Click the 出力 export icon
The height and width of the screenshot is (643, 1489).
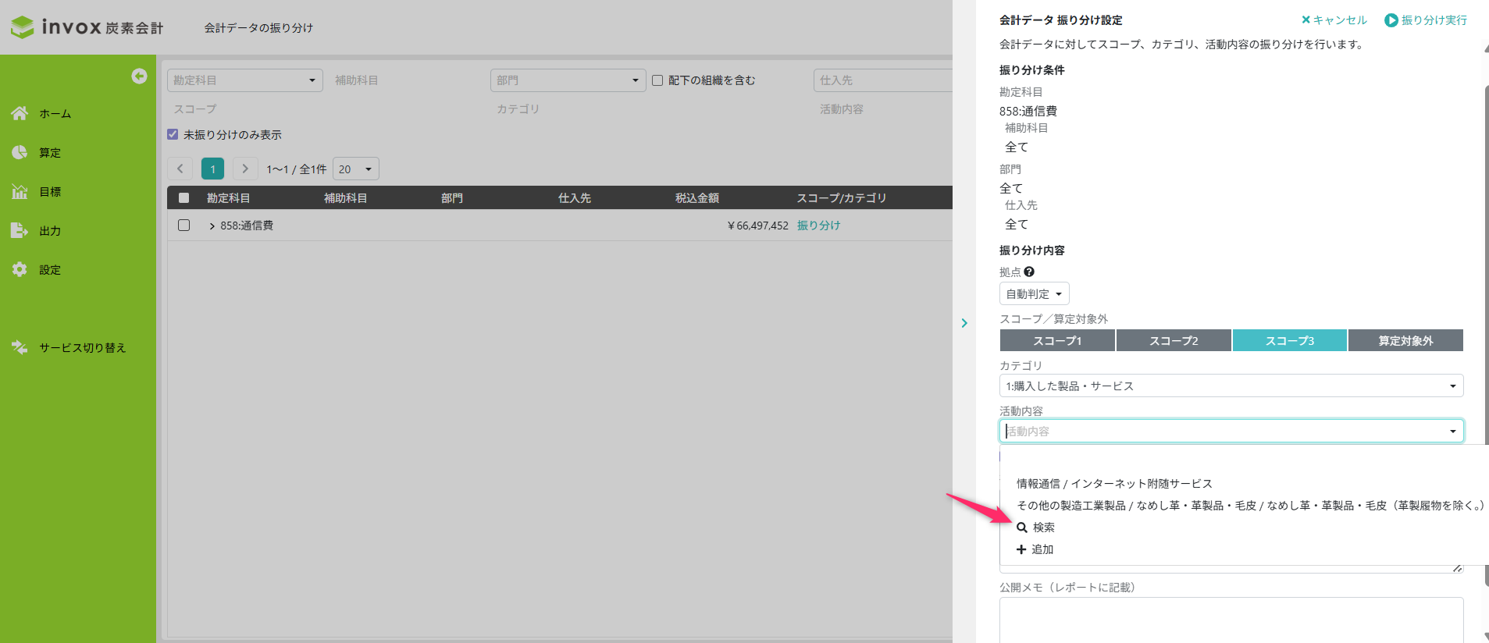[x=20, y=230]
